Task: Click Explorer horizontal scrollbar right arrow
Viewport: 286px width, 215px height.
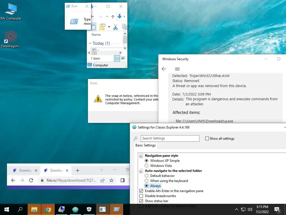Action: (120, 53)
